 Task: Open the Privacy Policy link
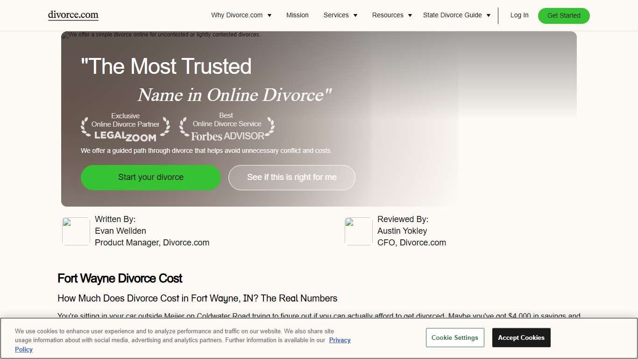tap(340, 340)
